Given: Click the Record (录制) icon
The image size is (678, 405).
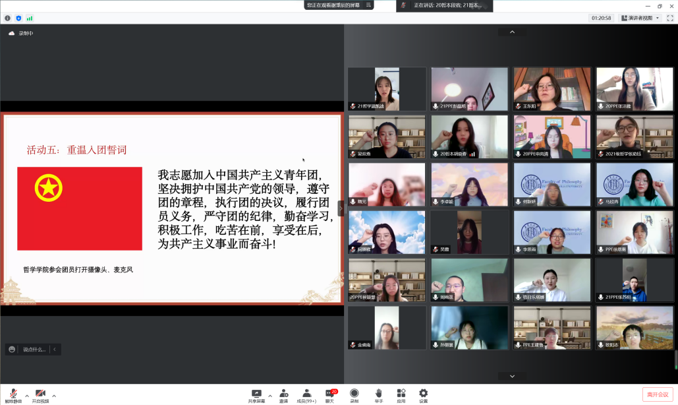Looking at the screenshot, I should pos(354,394).
